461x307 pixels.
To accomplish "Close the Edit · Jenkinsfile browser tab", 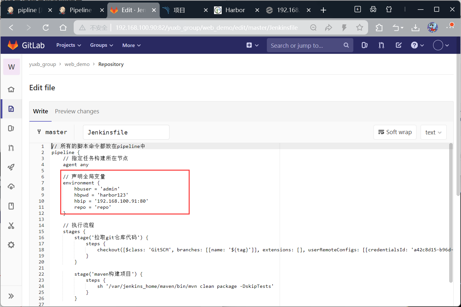I will [154, 10].
